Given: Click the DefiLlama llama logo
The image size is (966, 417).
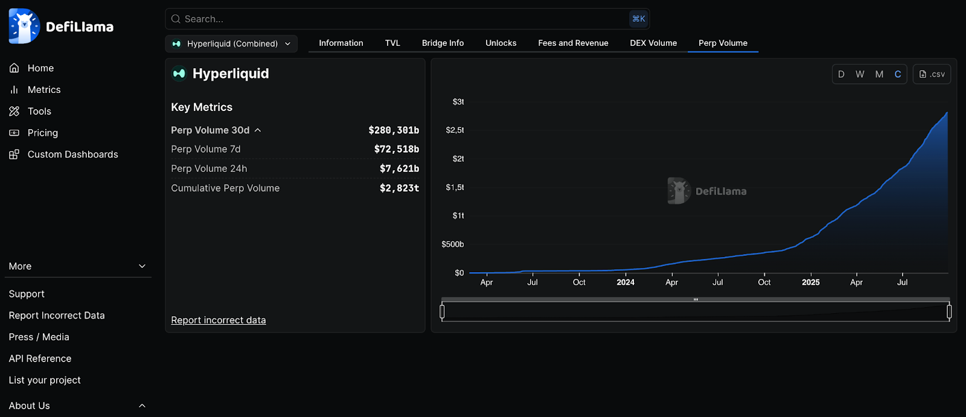Looking at the screenshot, I should pos(24,26).
